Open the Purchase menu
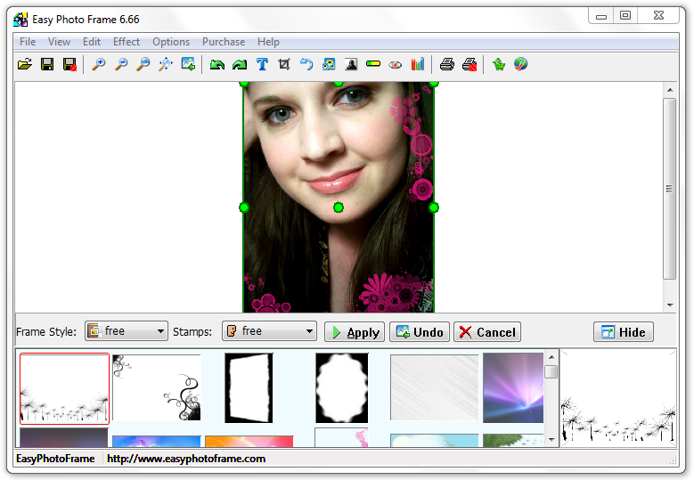This screenshot has width=694, height=480. click(x=224, y=42)
